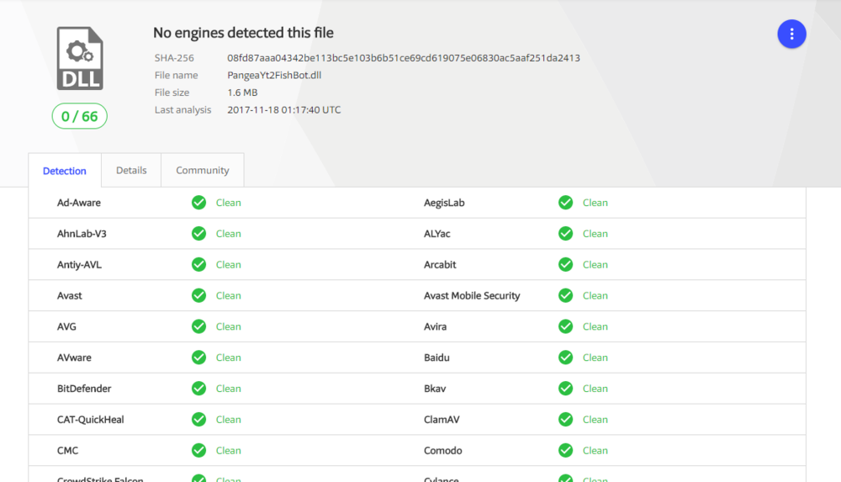Click the Ad-Aware engine name

[79, 203]
